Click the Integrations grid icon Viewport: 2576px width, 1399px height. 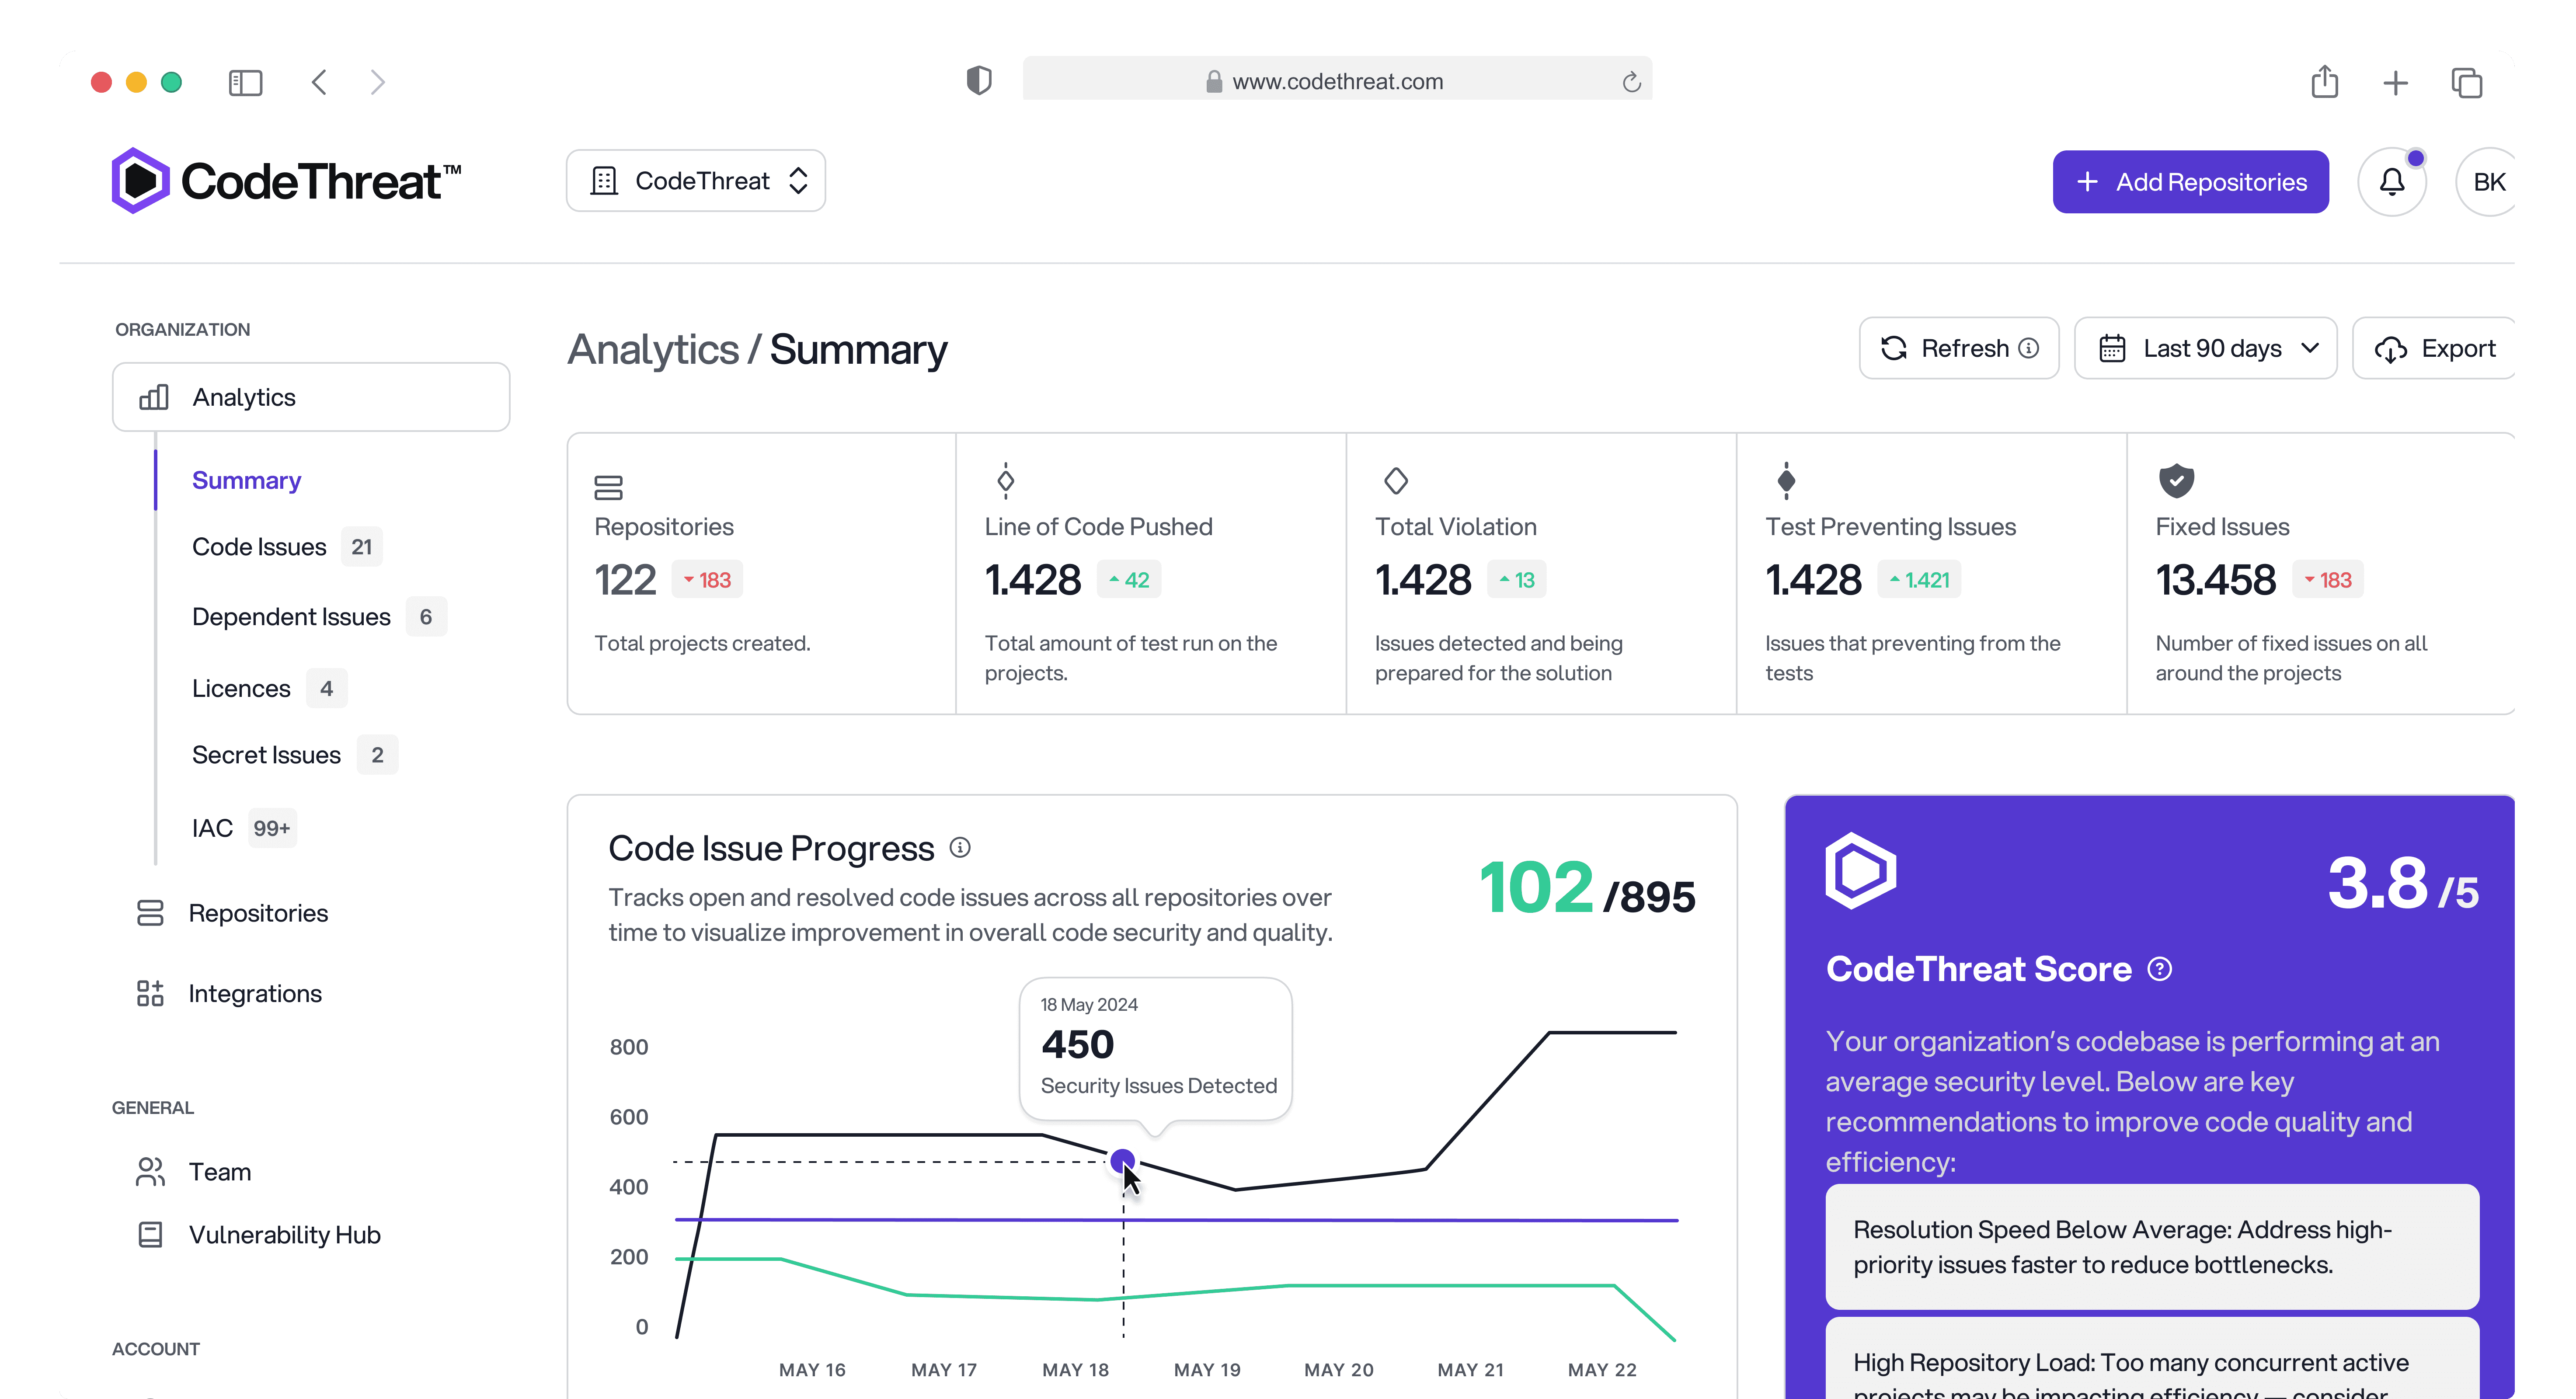(x=150, y=993)
